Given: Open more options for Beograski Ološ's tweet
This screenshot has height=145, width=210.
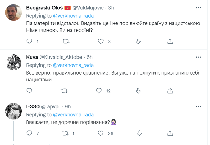Looking at the screenshot, I should (198, 8).
